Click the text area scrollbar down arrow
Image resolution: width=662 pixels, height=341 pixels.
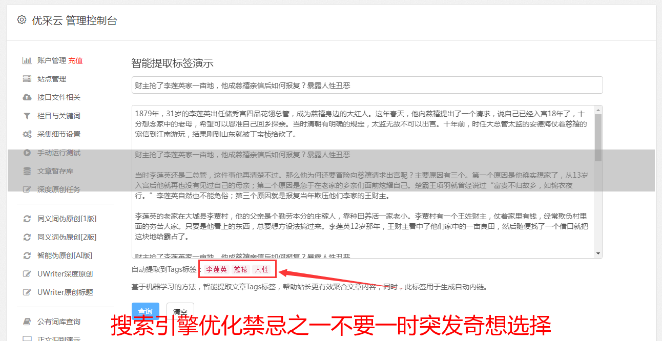click(598, 253)
